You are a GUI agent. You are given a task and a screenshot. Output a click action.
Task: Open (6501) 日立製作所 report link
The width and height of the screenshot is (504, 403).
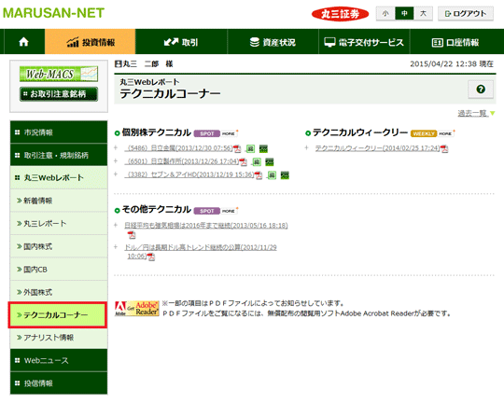tap(182, 161)
